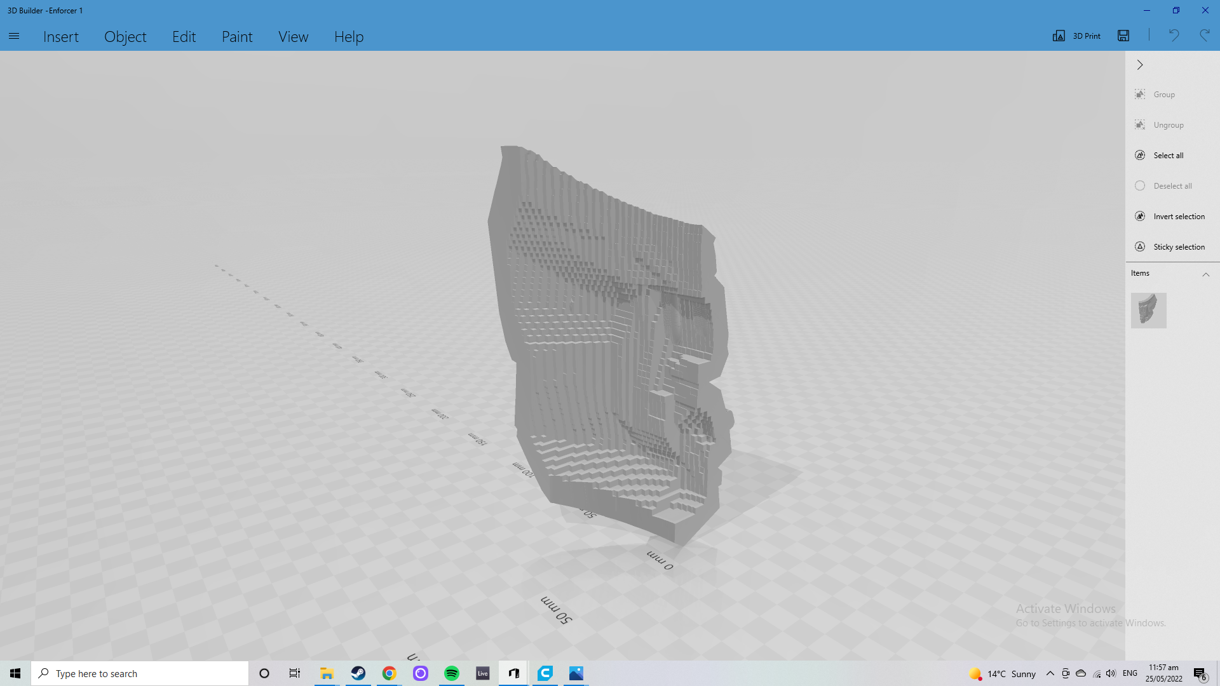Click the 3D Print icon
Screen dimensions: 1220x686
(x=1059, y=36)
